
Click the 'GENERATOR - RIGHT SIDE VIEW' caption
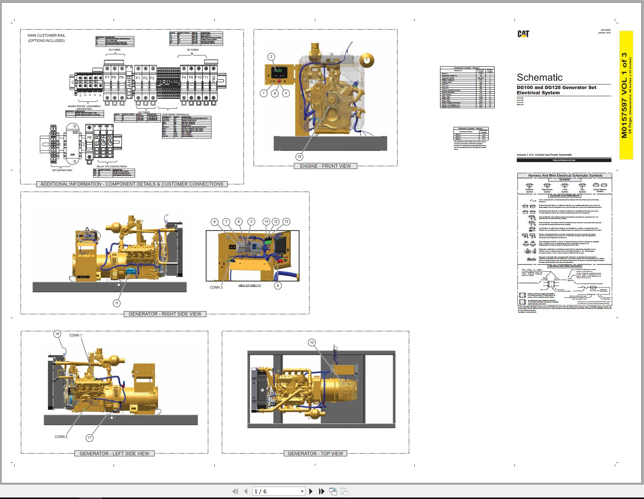(x=165, y=314)
